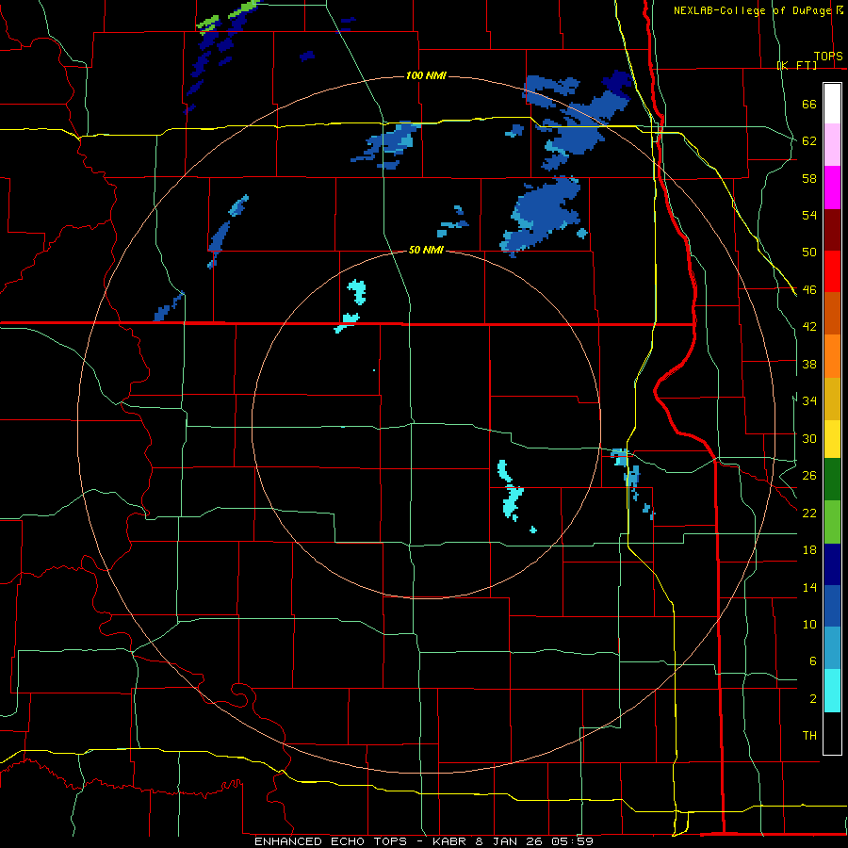Click the 18 scale value

point(809,550)
